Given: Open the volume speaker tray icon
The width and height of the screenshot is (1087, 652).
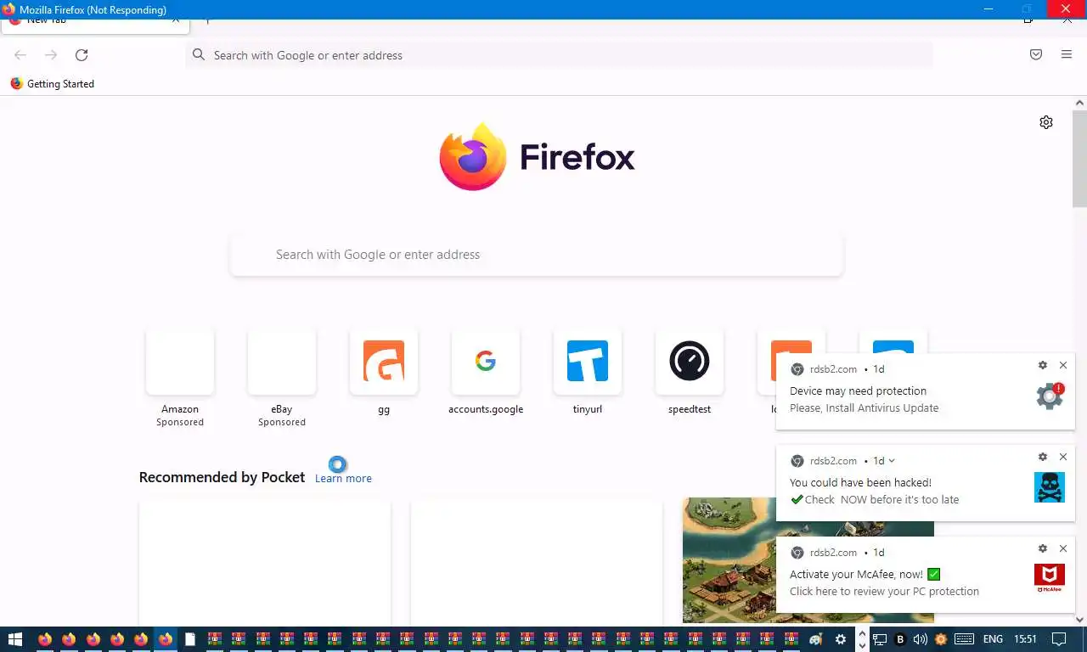Looking at the screenshot, I should click(x=921, y=639).
